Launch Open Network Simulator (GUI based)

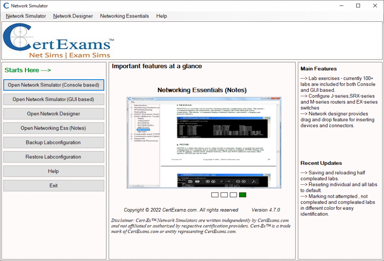[54, 99]
